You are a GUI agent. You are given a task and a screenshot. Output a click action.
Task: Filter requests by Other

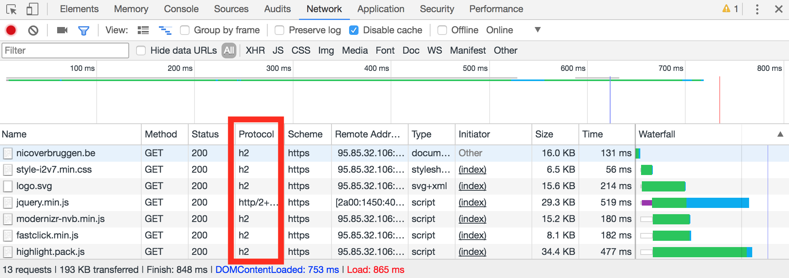pyautogui.click(x=506, y=51)
